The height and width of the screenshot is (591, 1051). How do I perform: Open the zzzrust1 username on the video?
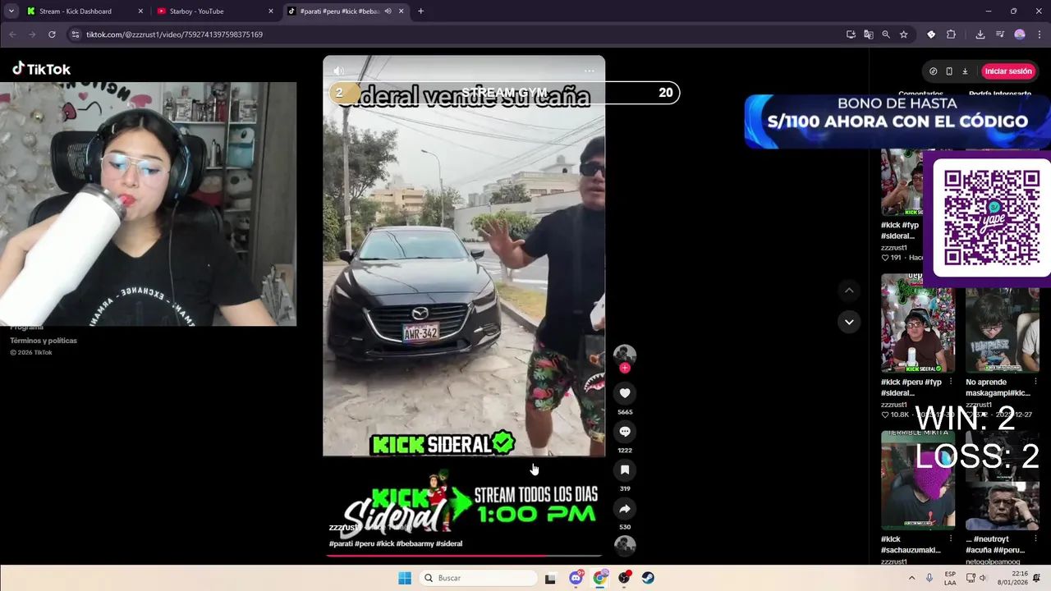(344, 527)
